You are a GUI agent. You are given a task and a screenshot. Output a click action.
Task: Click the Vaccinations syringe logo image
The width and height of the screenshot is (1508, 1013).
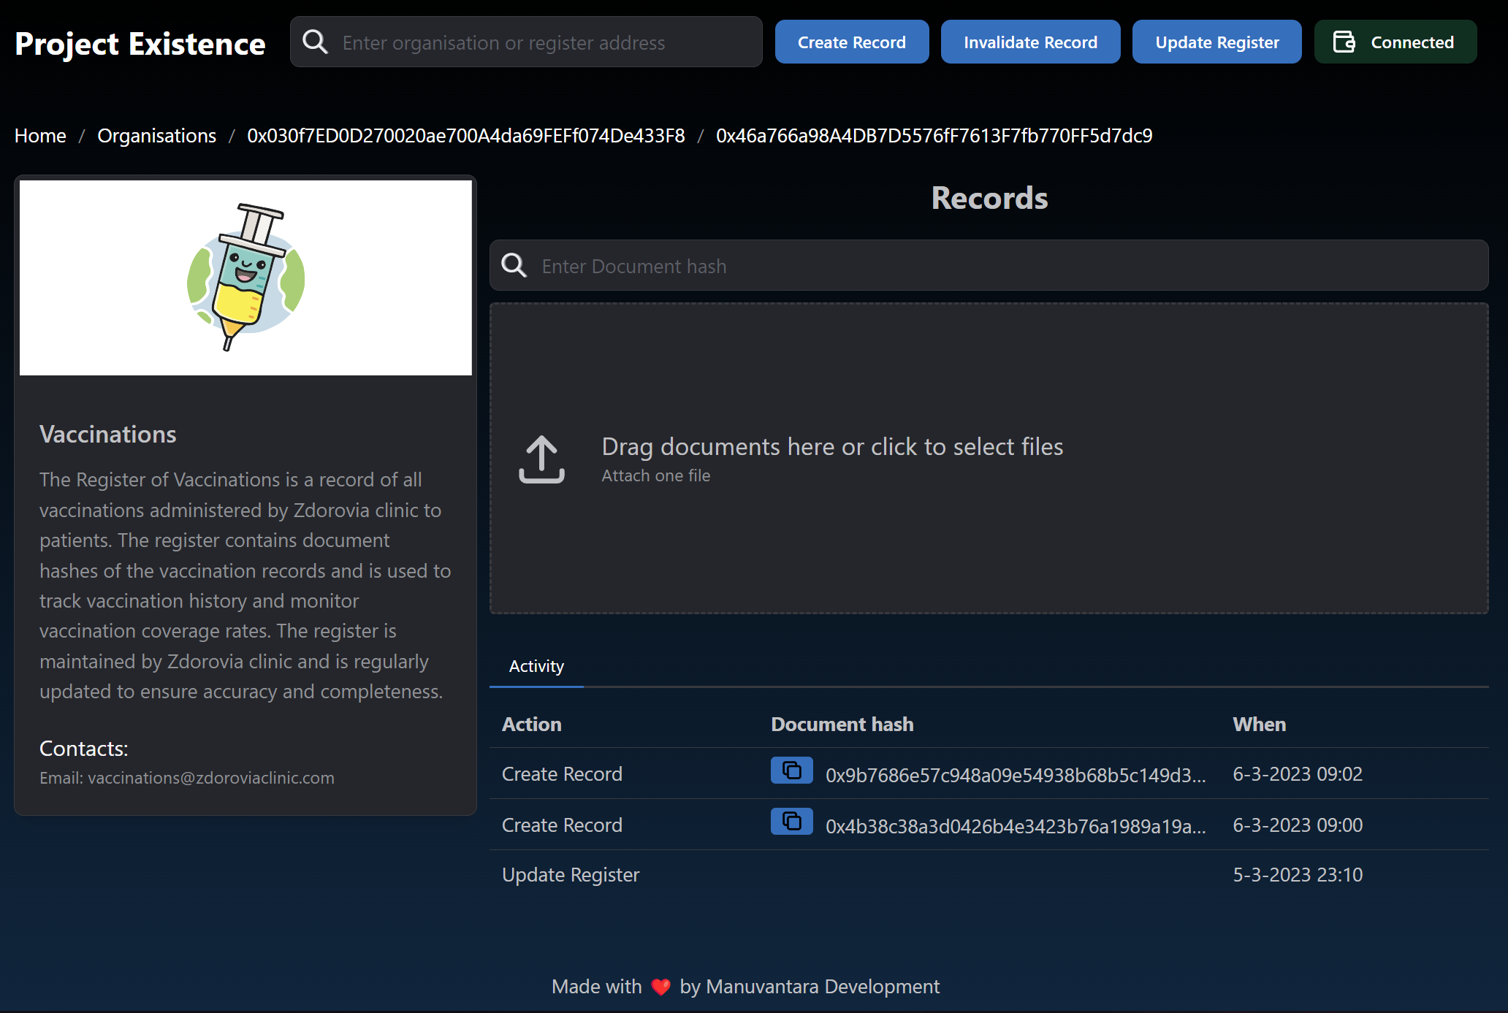pos(245,278)
